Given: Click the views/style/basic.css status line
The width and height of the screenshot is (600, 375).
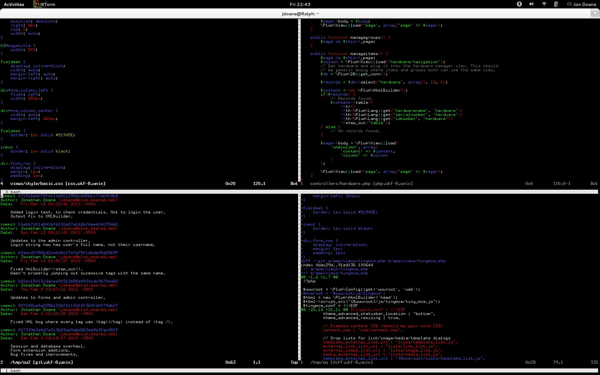Looking at the screenshot, I should click(x=149, y=184).
